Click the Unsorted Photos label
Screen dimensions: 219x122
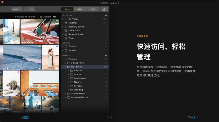tap(80, 97)
